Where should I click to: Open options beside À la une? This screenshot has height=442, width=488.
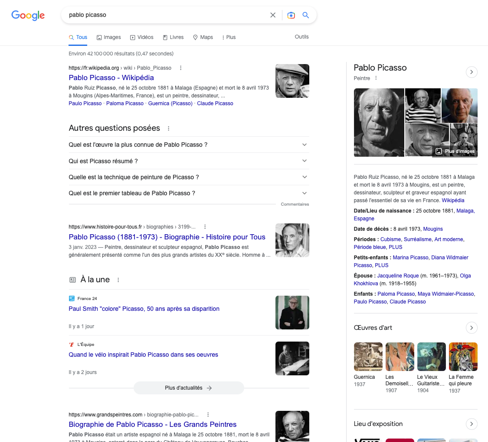(x=118, y=280)
